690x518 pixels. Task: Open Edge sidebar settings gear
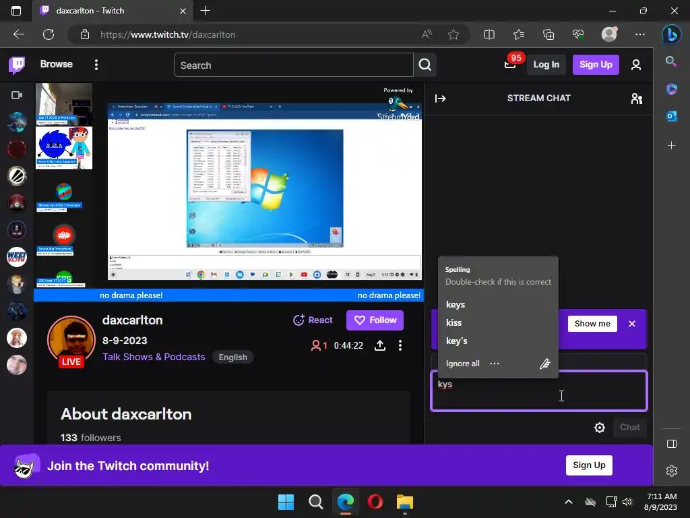coord(672,471)
